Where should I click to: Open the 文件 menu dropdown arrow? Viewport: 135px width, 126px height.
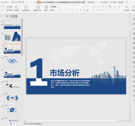[9, 2]
